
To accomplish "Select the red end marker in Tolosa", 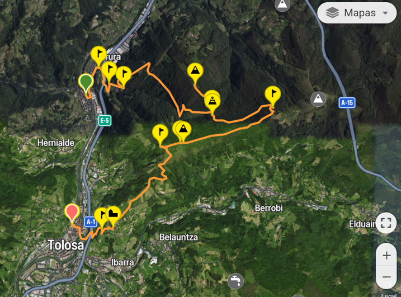I will pos(72,213).
